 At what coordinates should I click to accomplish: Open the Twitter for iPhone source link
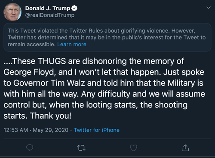pyautogui.click(x=97, y=130)
